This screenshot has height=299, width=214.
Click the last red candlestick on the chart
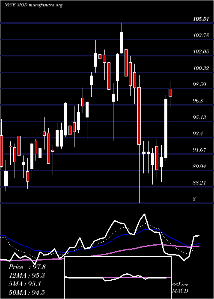tap(170, 93)
